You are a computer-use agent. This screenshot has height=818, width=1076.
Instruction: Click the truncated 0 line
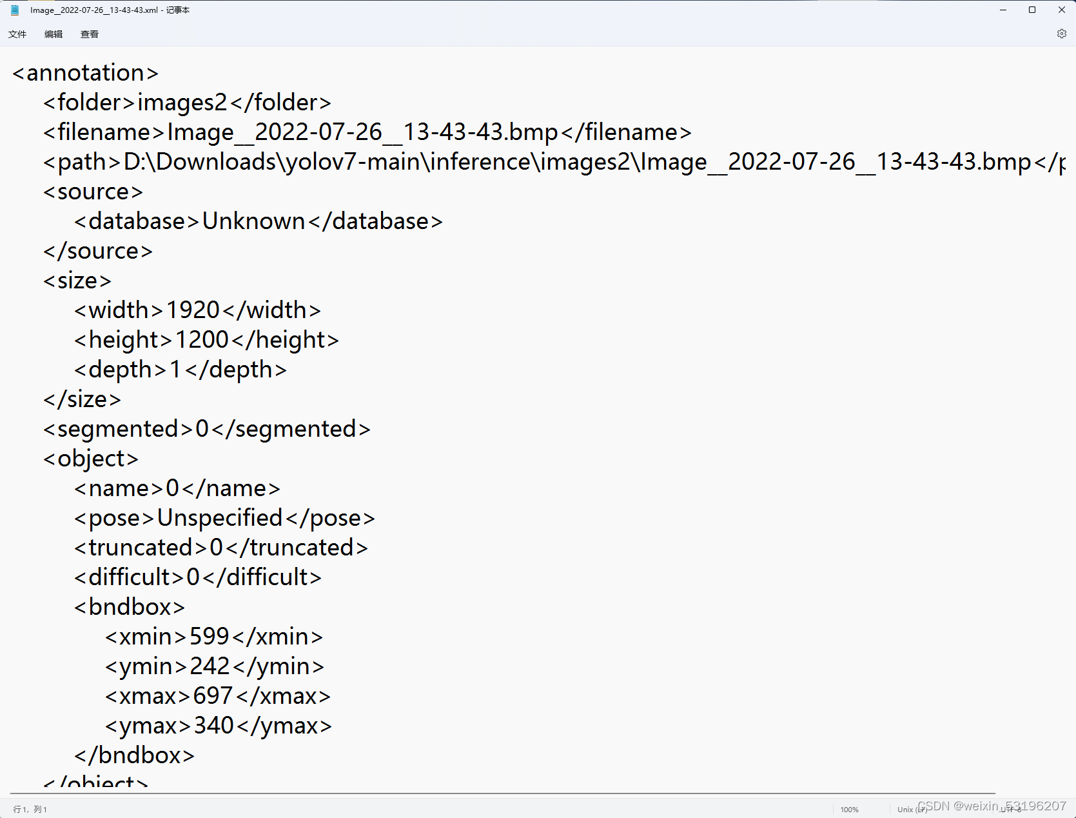[x=221, y=548]
